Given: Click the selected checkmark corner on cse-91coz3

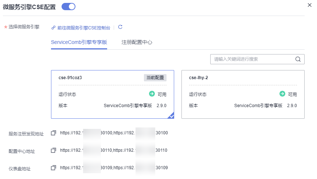Looking at the screenshot, I should point(171,115).
